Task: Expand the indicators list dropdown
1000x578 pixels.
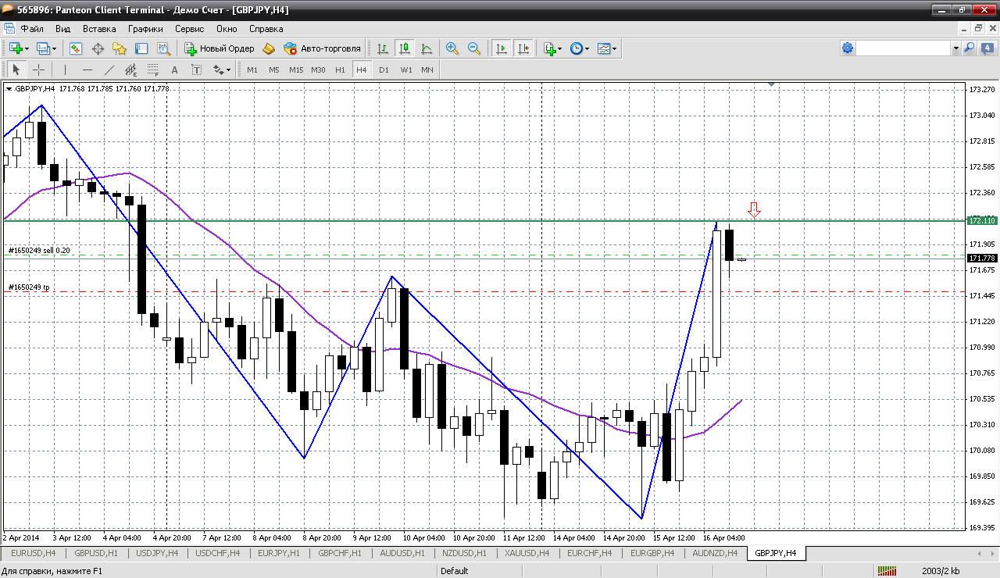Action: click(559, 48)
